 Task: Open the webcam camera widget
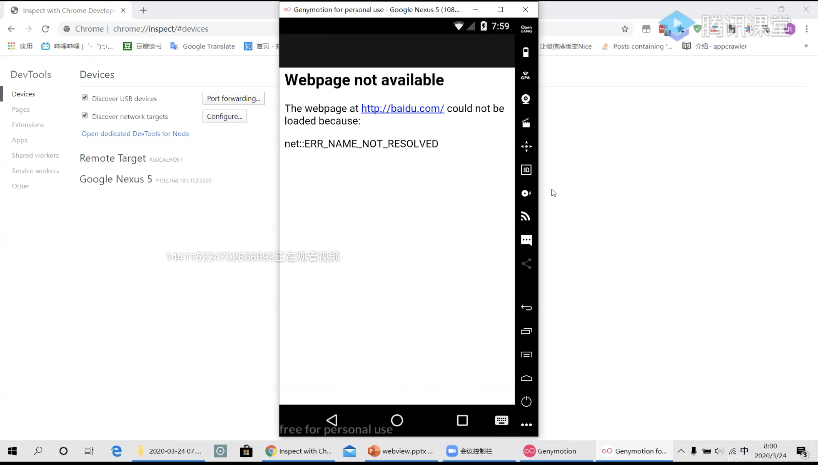click(526, 99)
